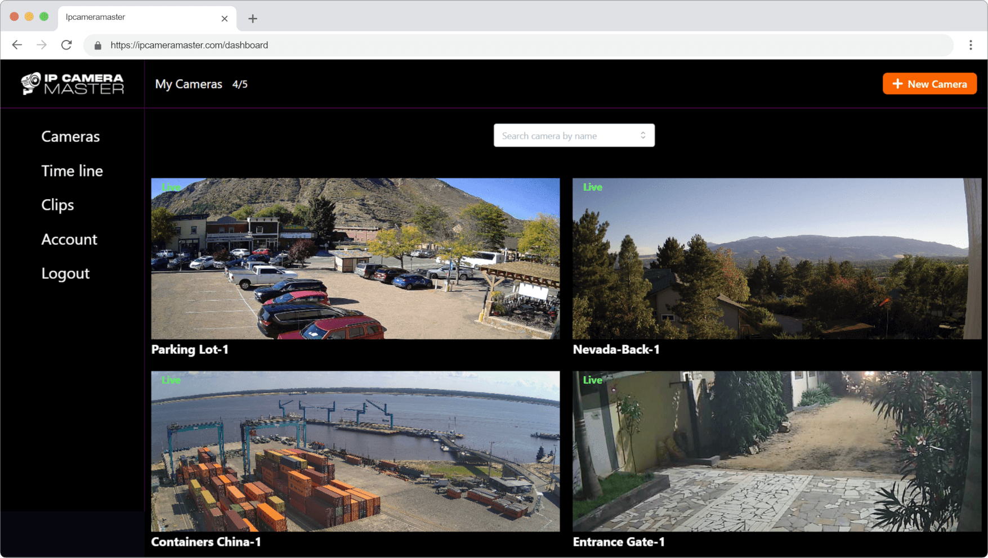
Task: Reload the dashboard page
Action: click(x=66, y=45)
